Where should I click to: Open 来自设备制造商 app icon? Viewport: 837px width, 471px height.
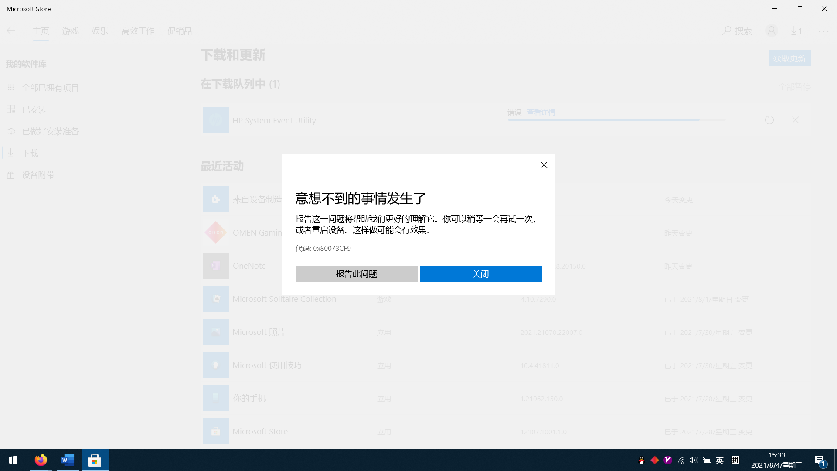tap(215, 199)
